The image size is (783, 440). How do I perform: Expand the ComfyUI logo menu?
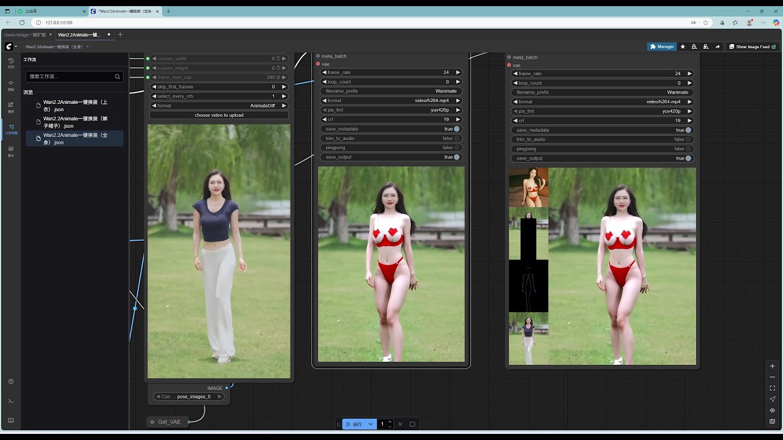[x=11, y=46]
